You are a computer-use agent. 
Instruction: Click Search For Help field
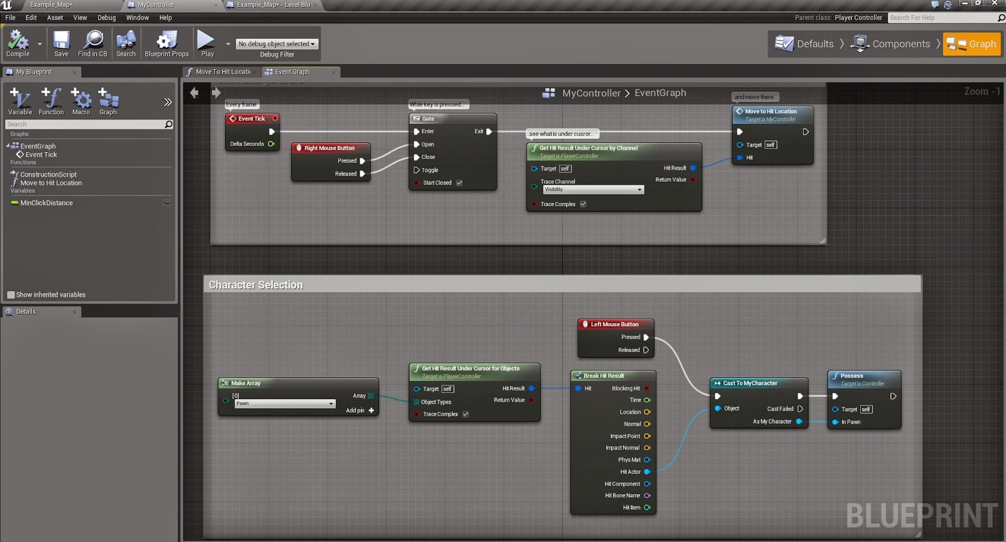point(946,18)
